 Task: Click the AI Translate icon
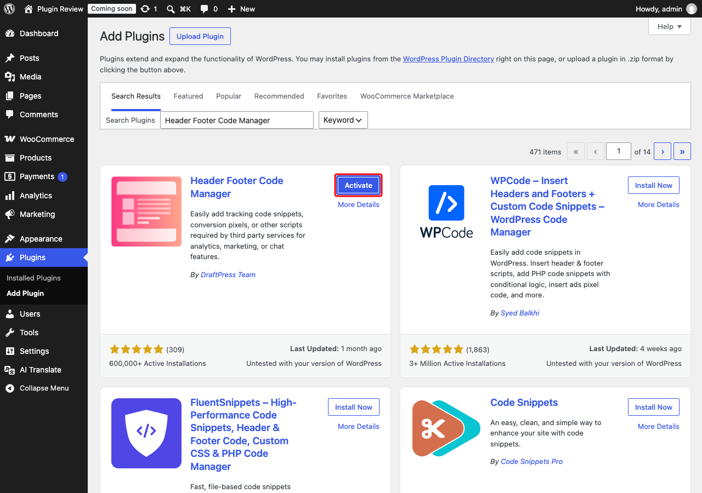(10, 370)
